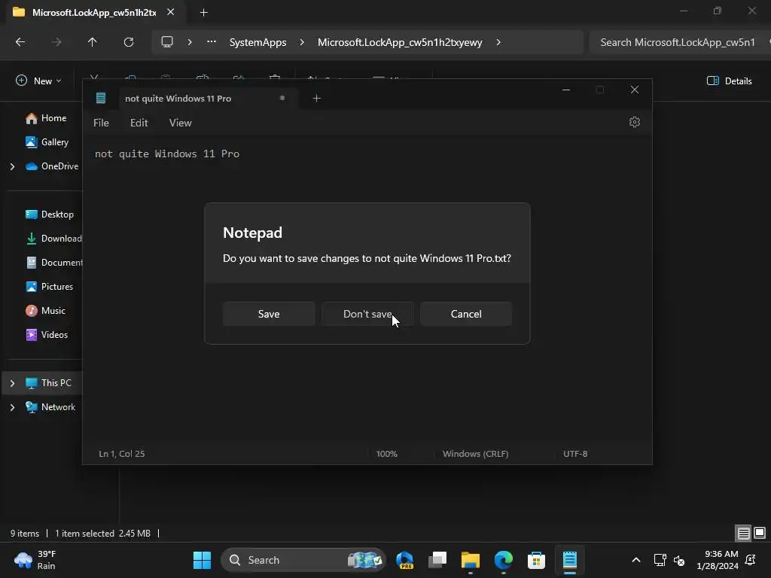Open Microsoft Store from taskbar
This screenshot has height=578, width=771.
point(536,560)
